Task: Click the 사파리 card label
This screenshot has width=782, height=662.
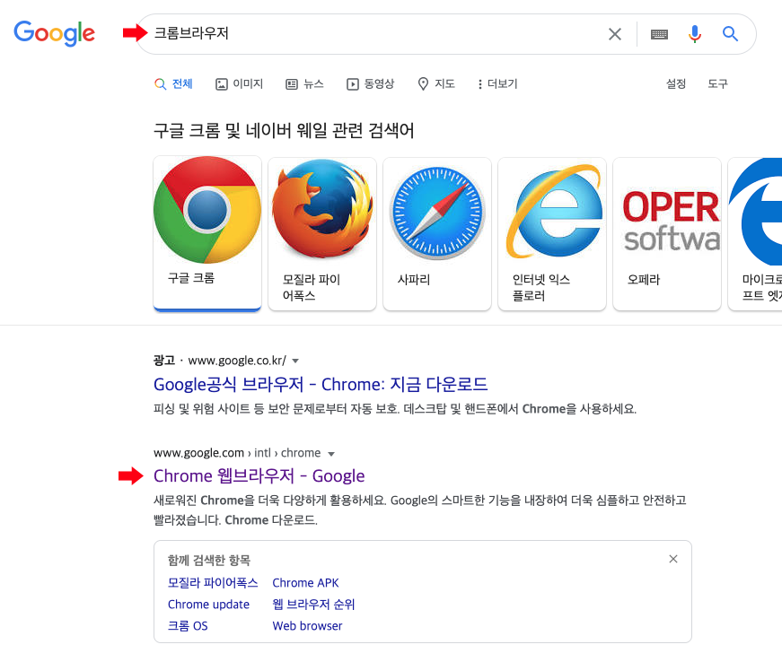Action: pyautogui.click(x=413, y=280)
